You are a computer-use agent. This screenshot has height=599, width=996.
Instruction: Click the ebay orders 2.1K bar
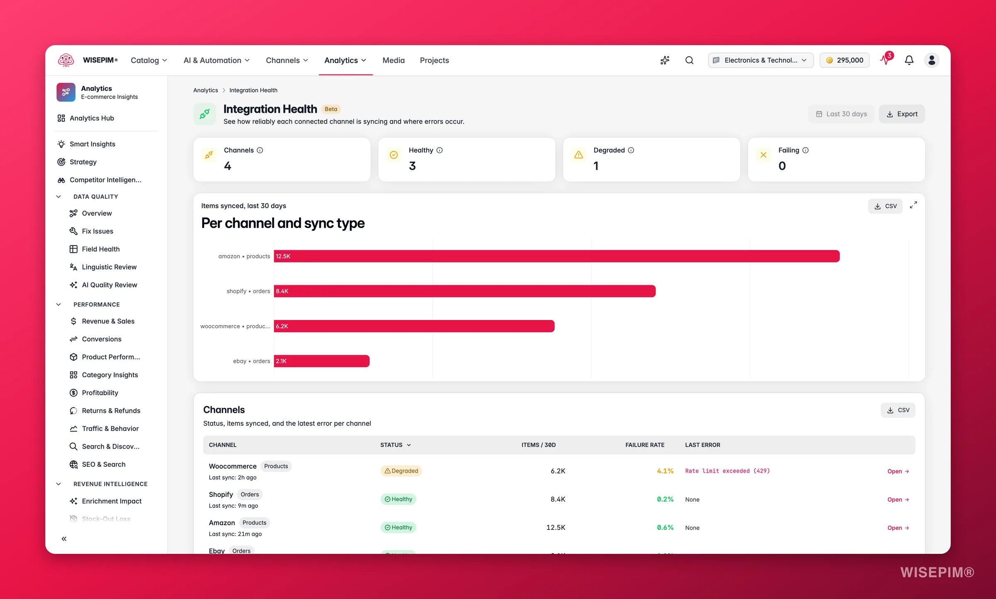[x=322, y=361]
